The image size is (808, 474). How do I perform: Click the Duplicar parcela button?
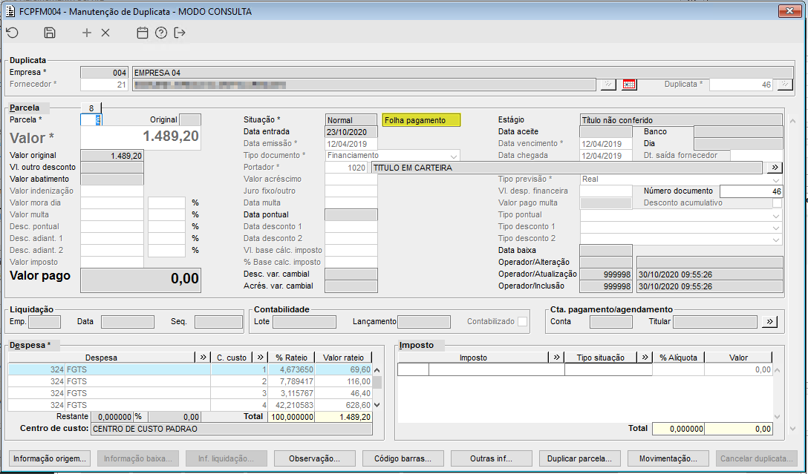[580, 458]
